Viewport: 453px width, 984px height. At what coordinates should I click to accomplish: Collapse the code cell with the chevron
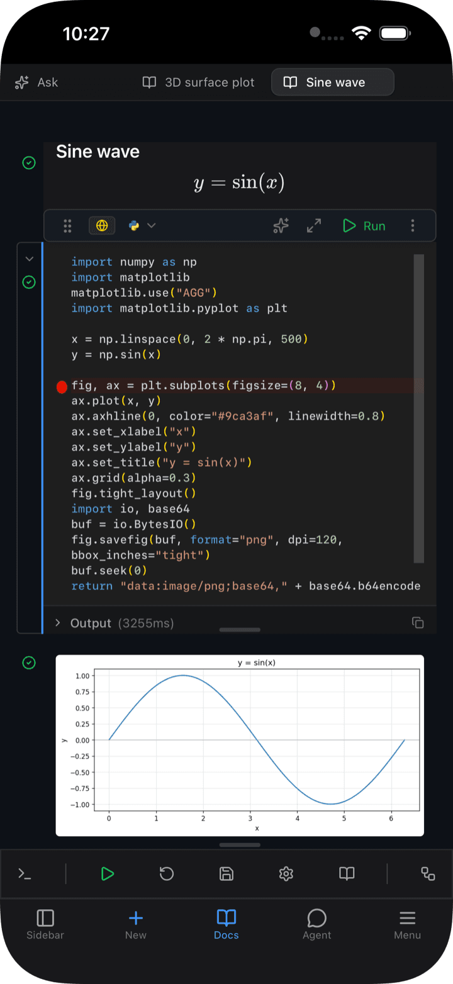pyautogui.click(x=29, y=259)
